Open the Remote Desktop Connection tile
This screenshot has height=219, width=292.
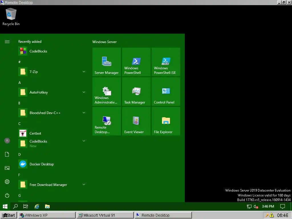click(x=107, y=121)
